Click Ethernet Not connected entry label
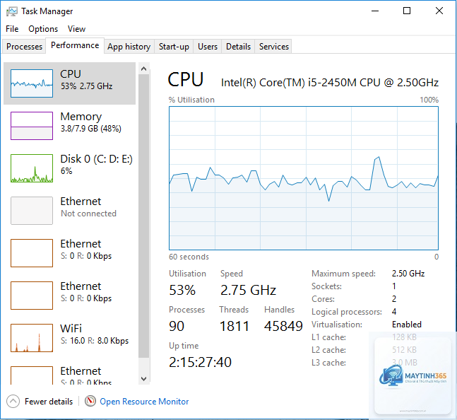 (x=88, y=207)
